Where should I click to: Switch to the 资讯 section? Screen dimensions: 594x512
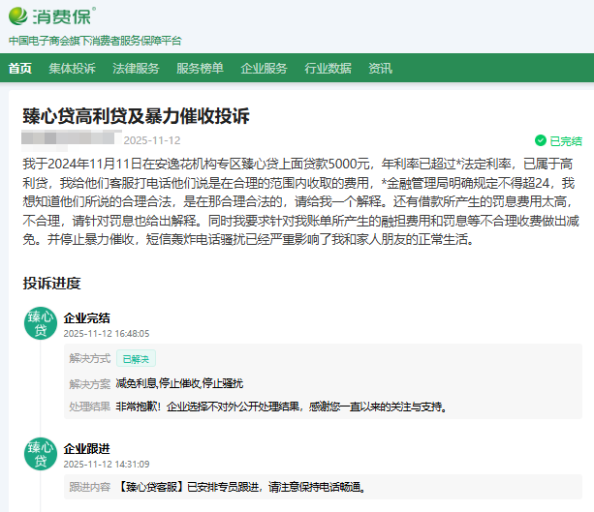pyautogui.click(x=380, y=69)
